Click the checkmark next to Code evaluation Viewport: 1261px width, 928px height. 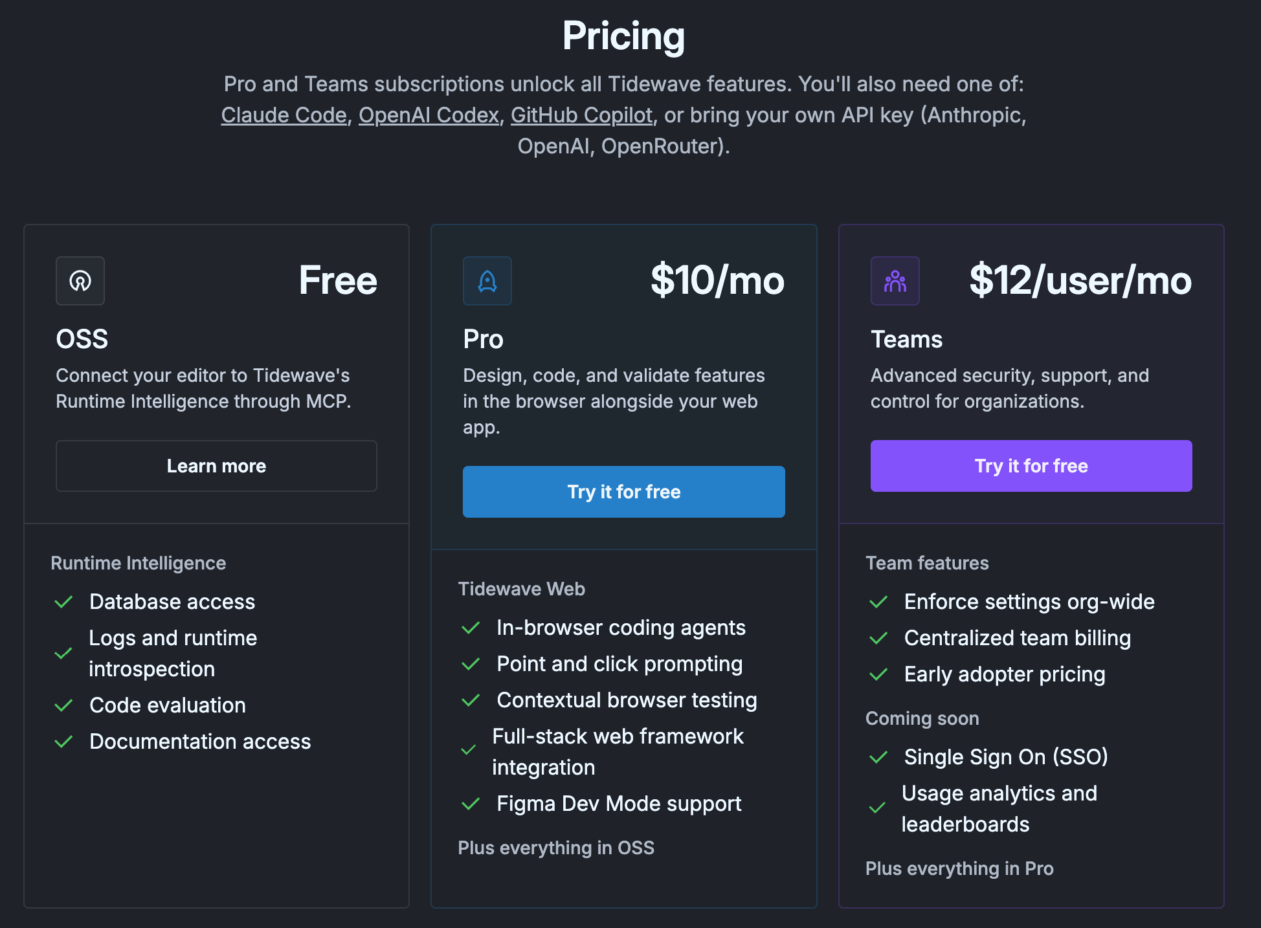pyautogui.click(x=63, y=705)
